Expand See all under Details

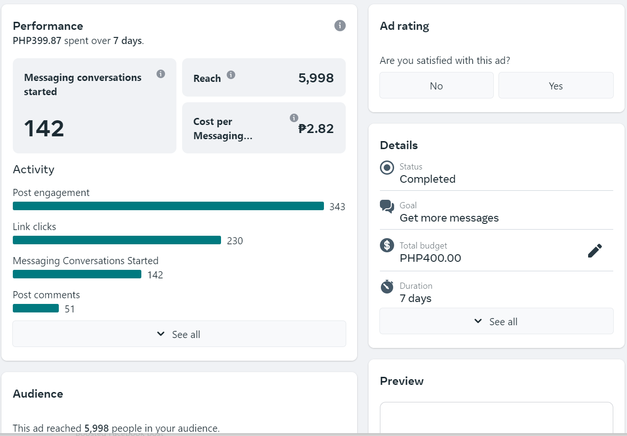[x=497, y=321]
